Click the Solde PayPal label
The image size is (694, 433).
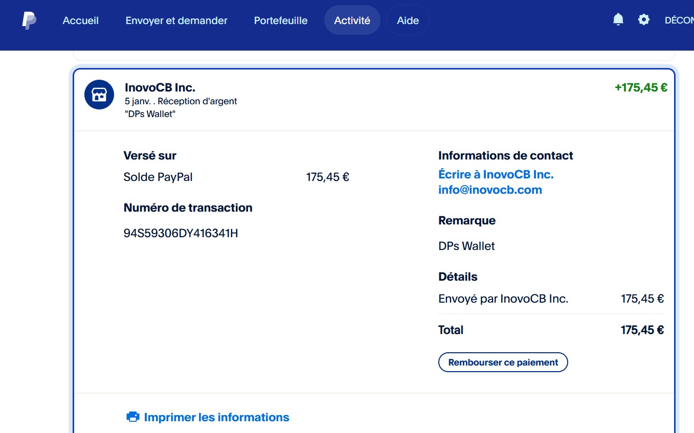pos(158,177)
